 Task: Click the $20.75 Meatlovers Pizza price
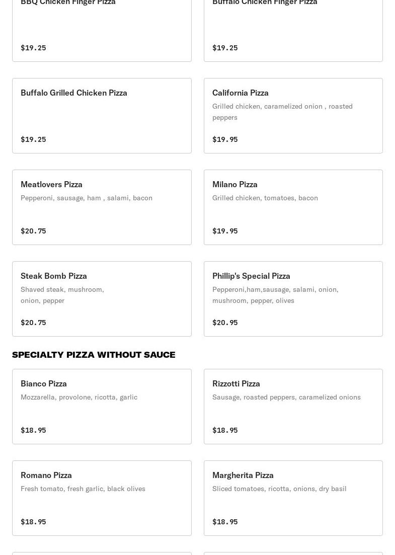[33, 231]
